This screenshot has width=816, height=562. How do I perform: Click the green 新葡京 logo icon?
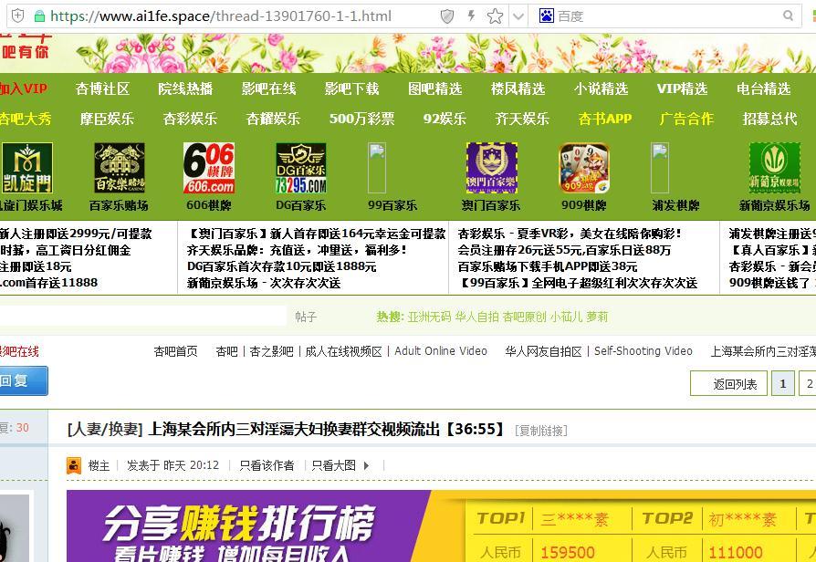(x=775, y=168)
